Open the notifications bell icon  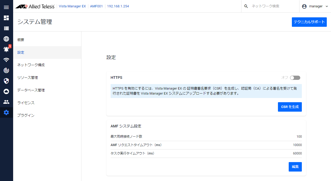pos(6,49)
